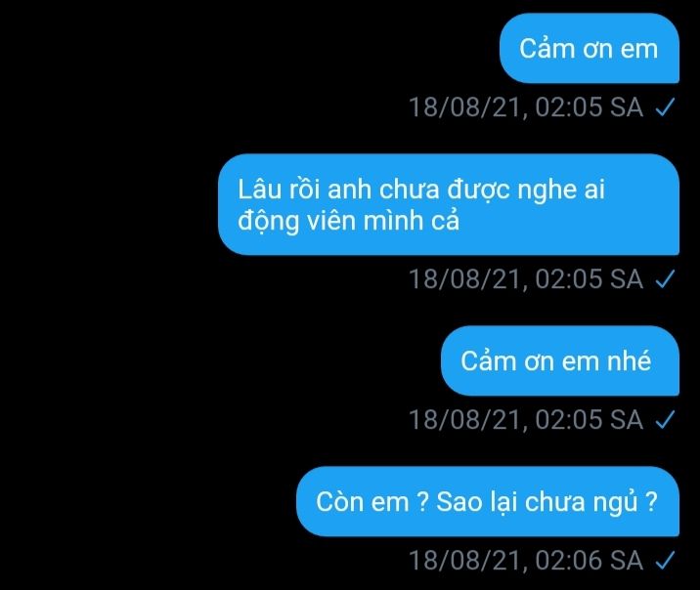
Task: Click the words "động viên mình cả" in the long message
Action: (348, 221)
